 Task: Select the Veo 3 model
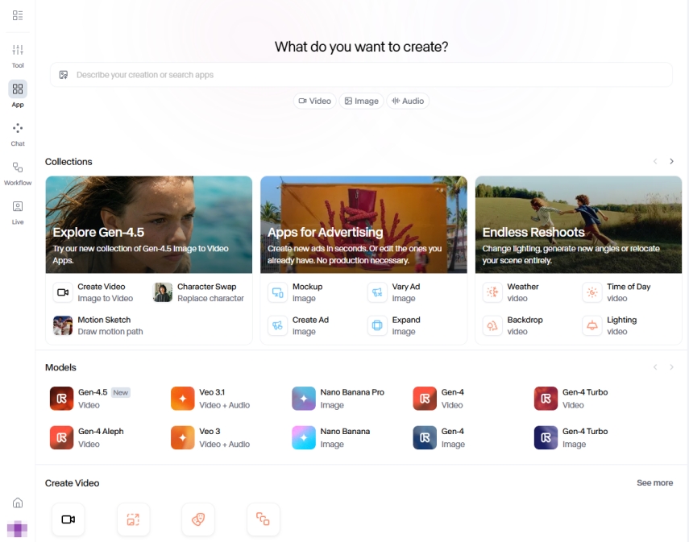point(211,437)
